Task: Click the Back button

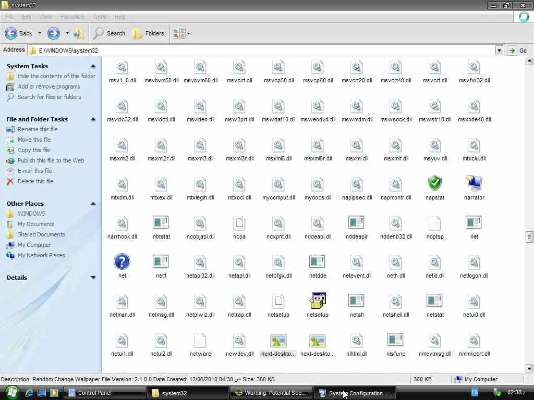Action: click(18, 33)
